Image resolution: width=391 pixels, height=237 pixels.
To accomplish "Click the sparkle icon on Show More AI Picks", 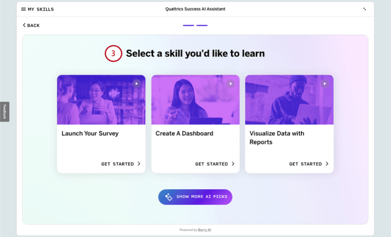I will 168,197.
